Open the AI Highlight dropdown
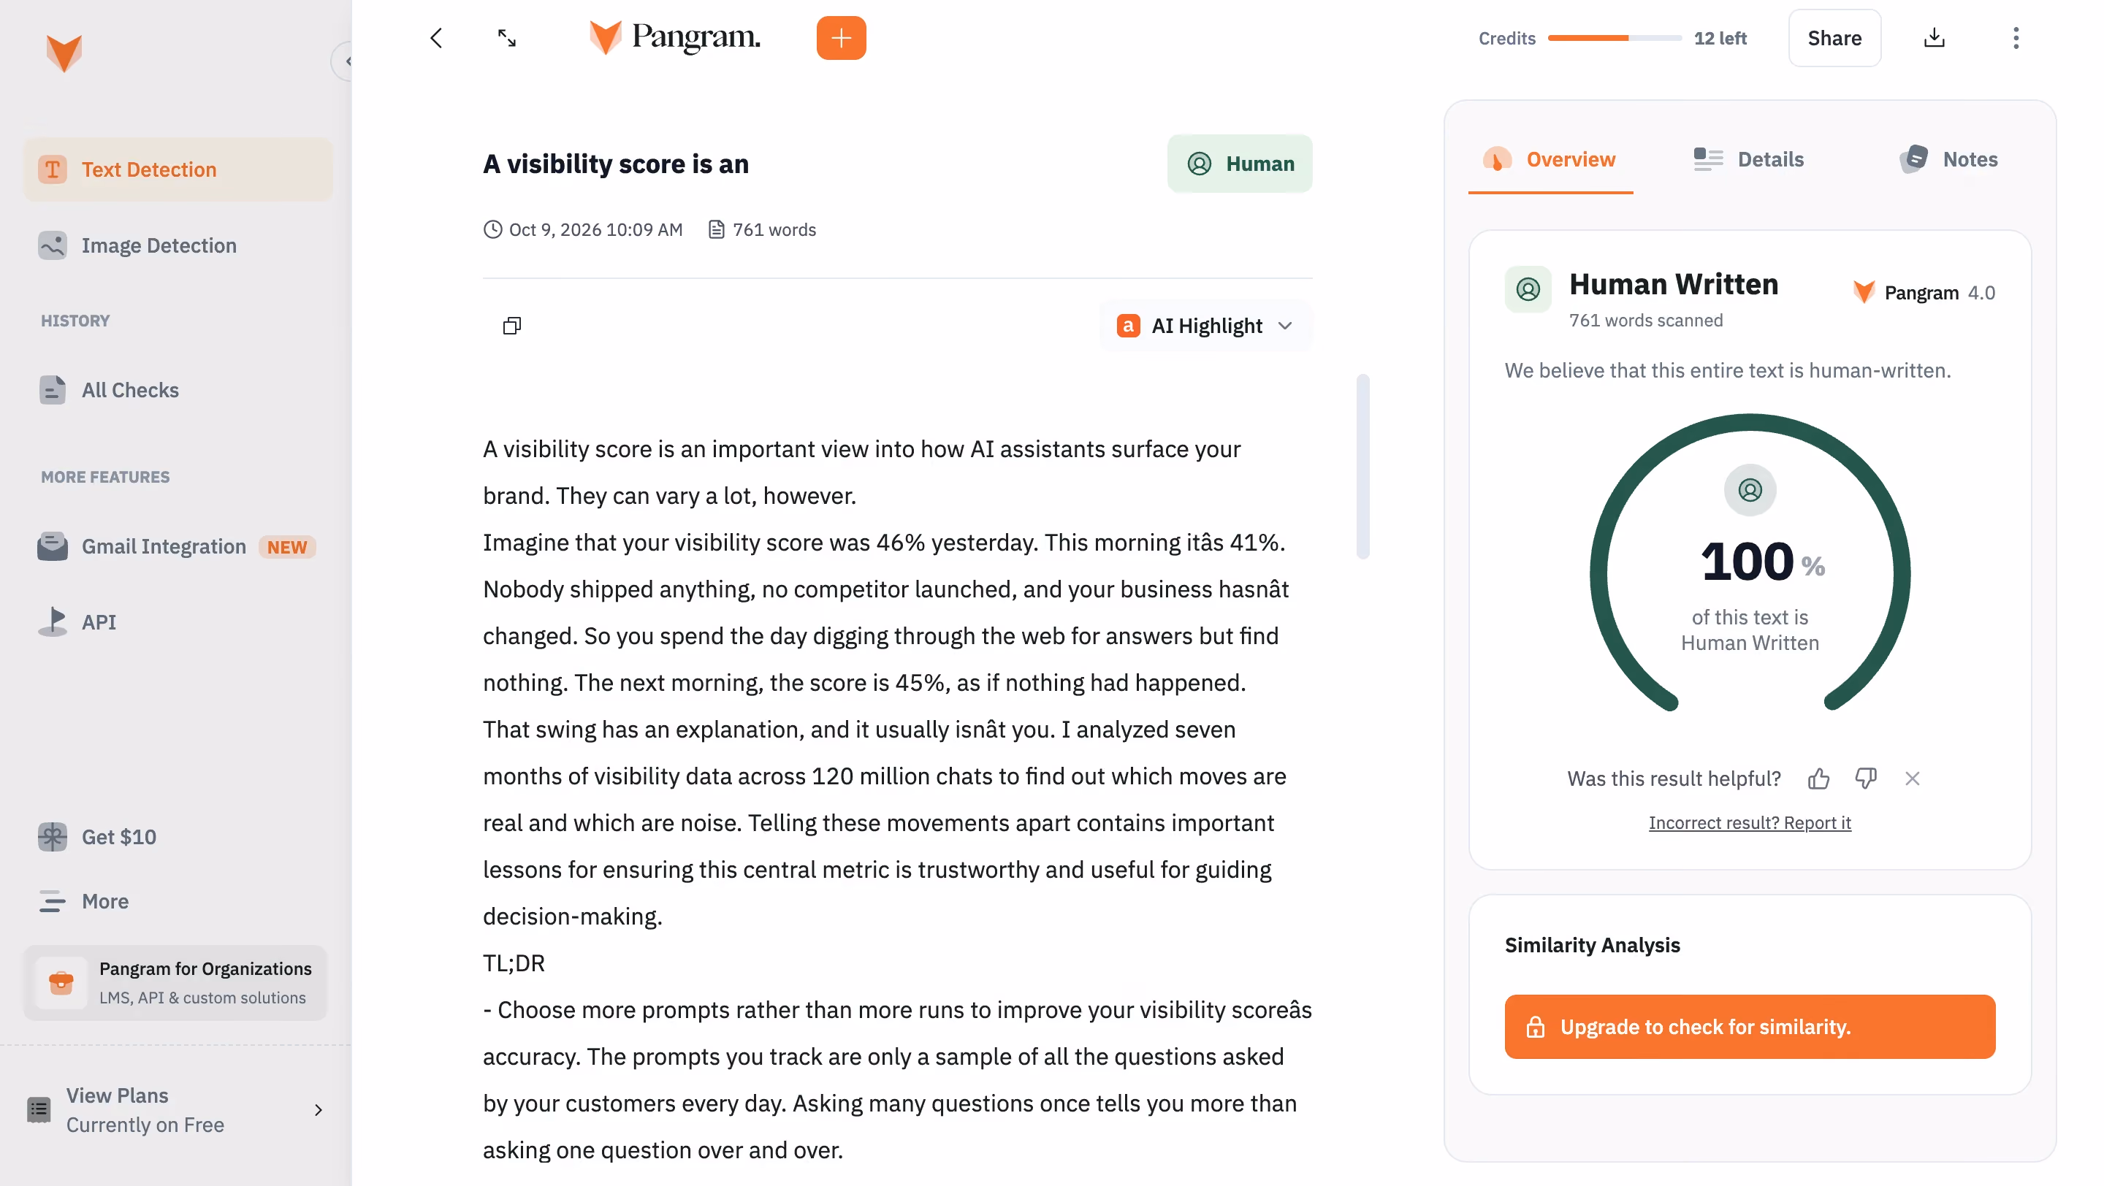Screen dimensions: 2104x1186 pyautogui.click(x=1205, y=326)
